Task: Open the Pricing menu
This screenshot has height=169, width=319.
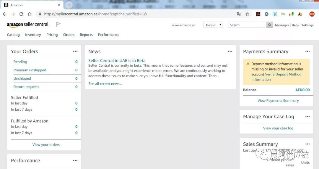Action: pyautogui.click(x=52, y=35)
